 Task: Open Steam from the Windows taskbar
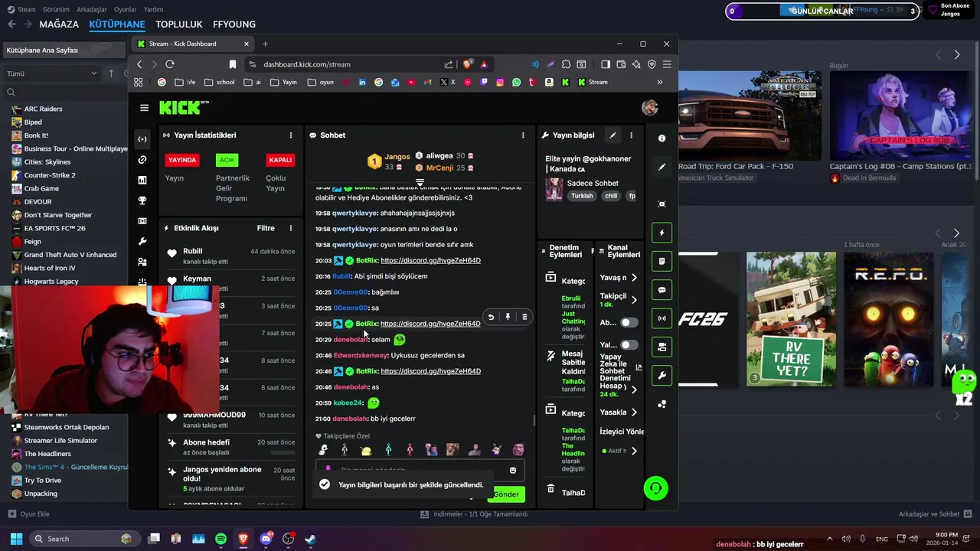[x=310, y=539]
